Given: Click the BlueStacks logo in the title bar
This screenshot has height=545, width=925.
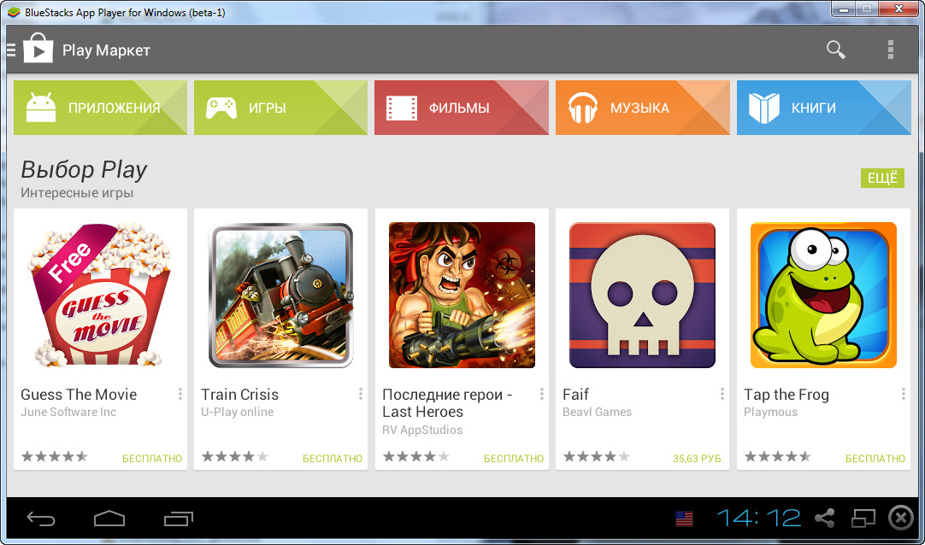Looking at the screenshot, I should 14,12.
